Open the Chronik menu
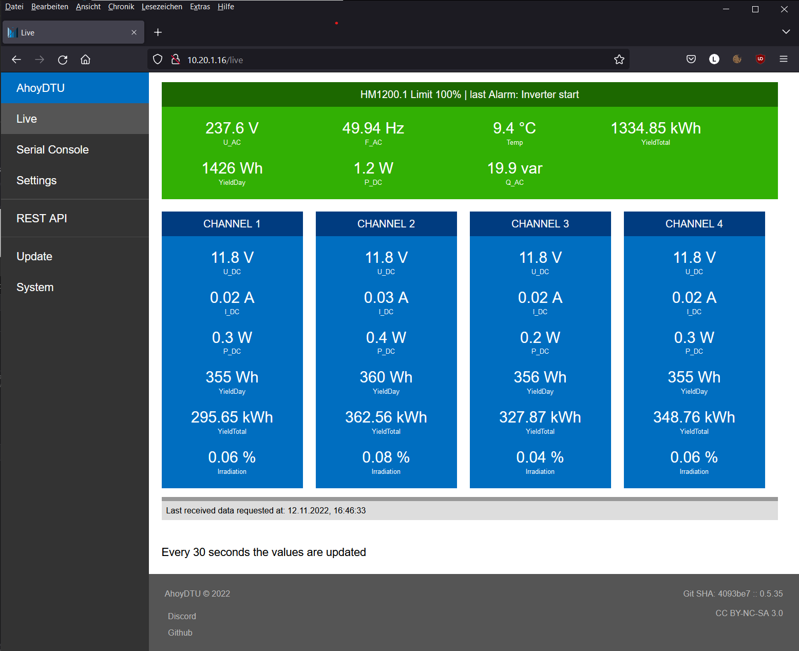The width and height of the screenshot is (799, 651). 121,7
